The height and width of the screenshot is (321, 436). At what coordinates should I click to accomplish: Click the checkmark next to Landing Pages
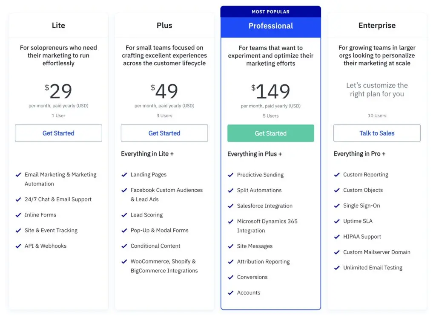coord(125,175)
